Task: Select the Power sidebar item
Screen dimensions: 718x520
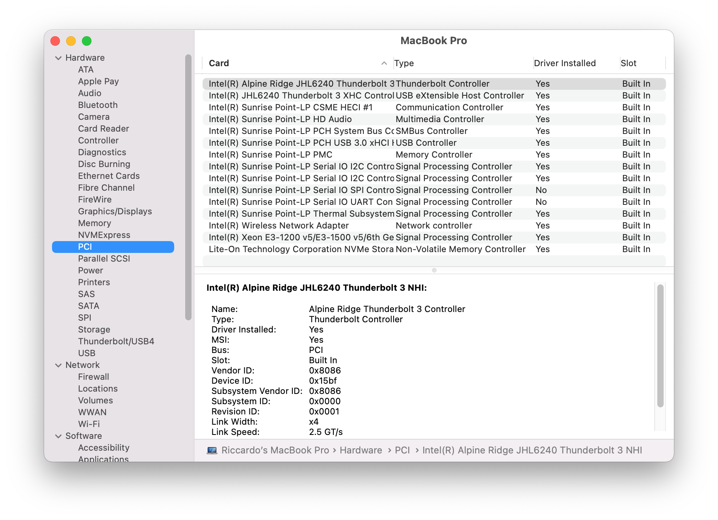Action: (91, 271)
